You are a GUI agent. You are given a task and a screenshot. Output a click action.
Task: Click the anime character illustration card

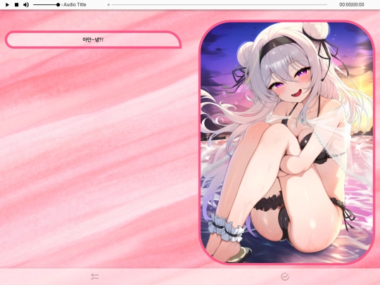point(286,142)
